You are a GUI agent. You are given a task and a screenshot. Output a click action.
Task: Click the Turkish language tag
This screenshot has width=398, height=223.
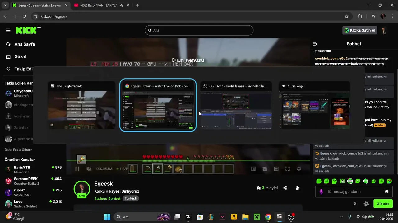tap(131, 199)
